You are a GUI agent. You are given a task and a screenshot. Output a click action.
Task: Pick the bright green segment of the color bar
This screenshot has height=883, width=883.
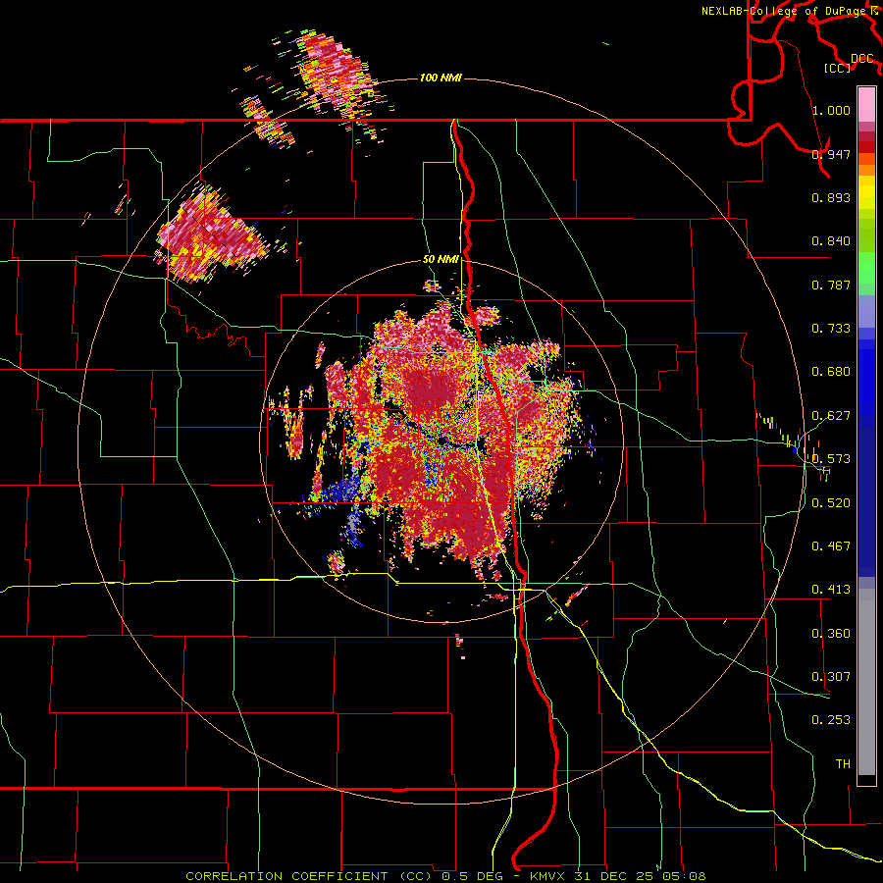pos(866,268)
